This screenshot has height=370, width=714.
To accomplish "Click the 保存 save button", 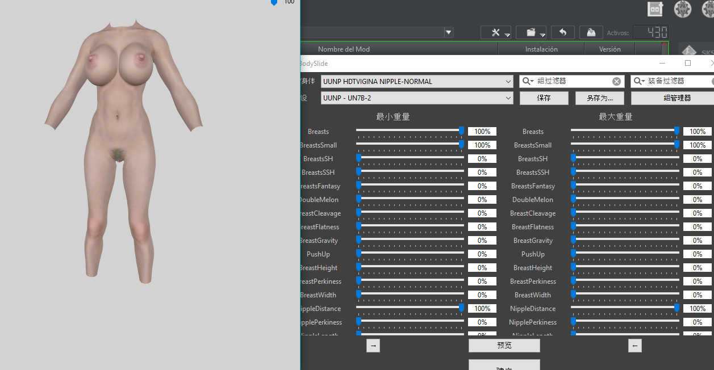I will (544, 98).
